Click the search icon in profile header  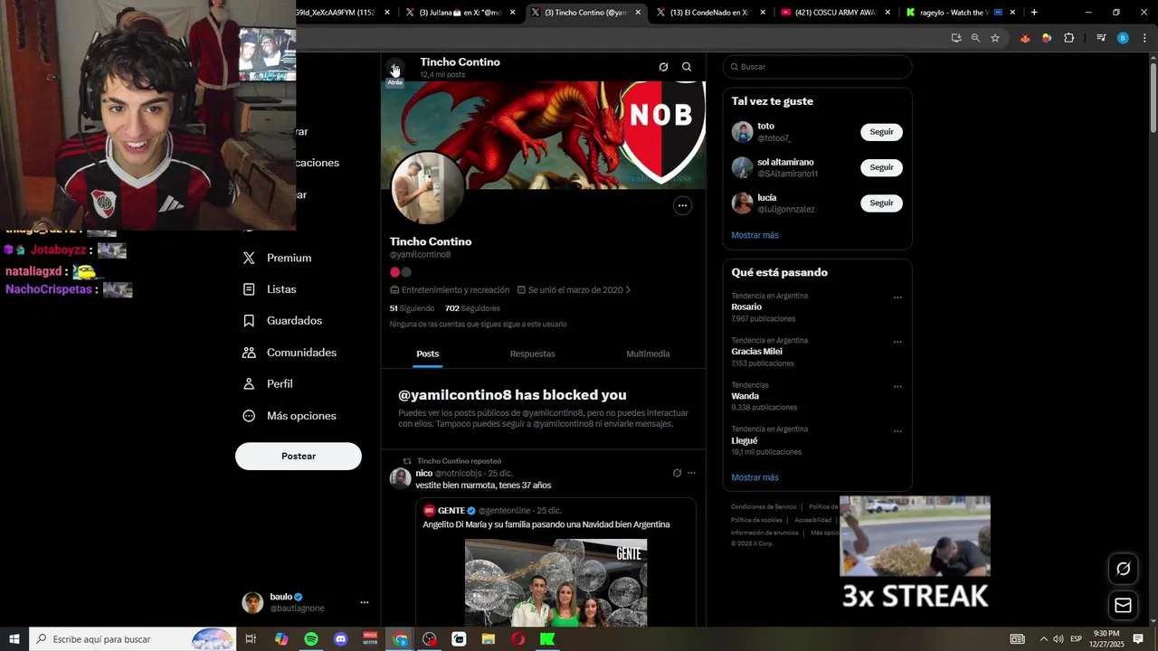click(687, 67)
